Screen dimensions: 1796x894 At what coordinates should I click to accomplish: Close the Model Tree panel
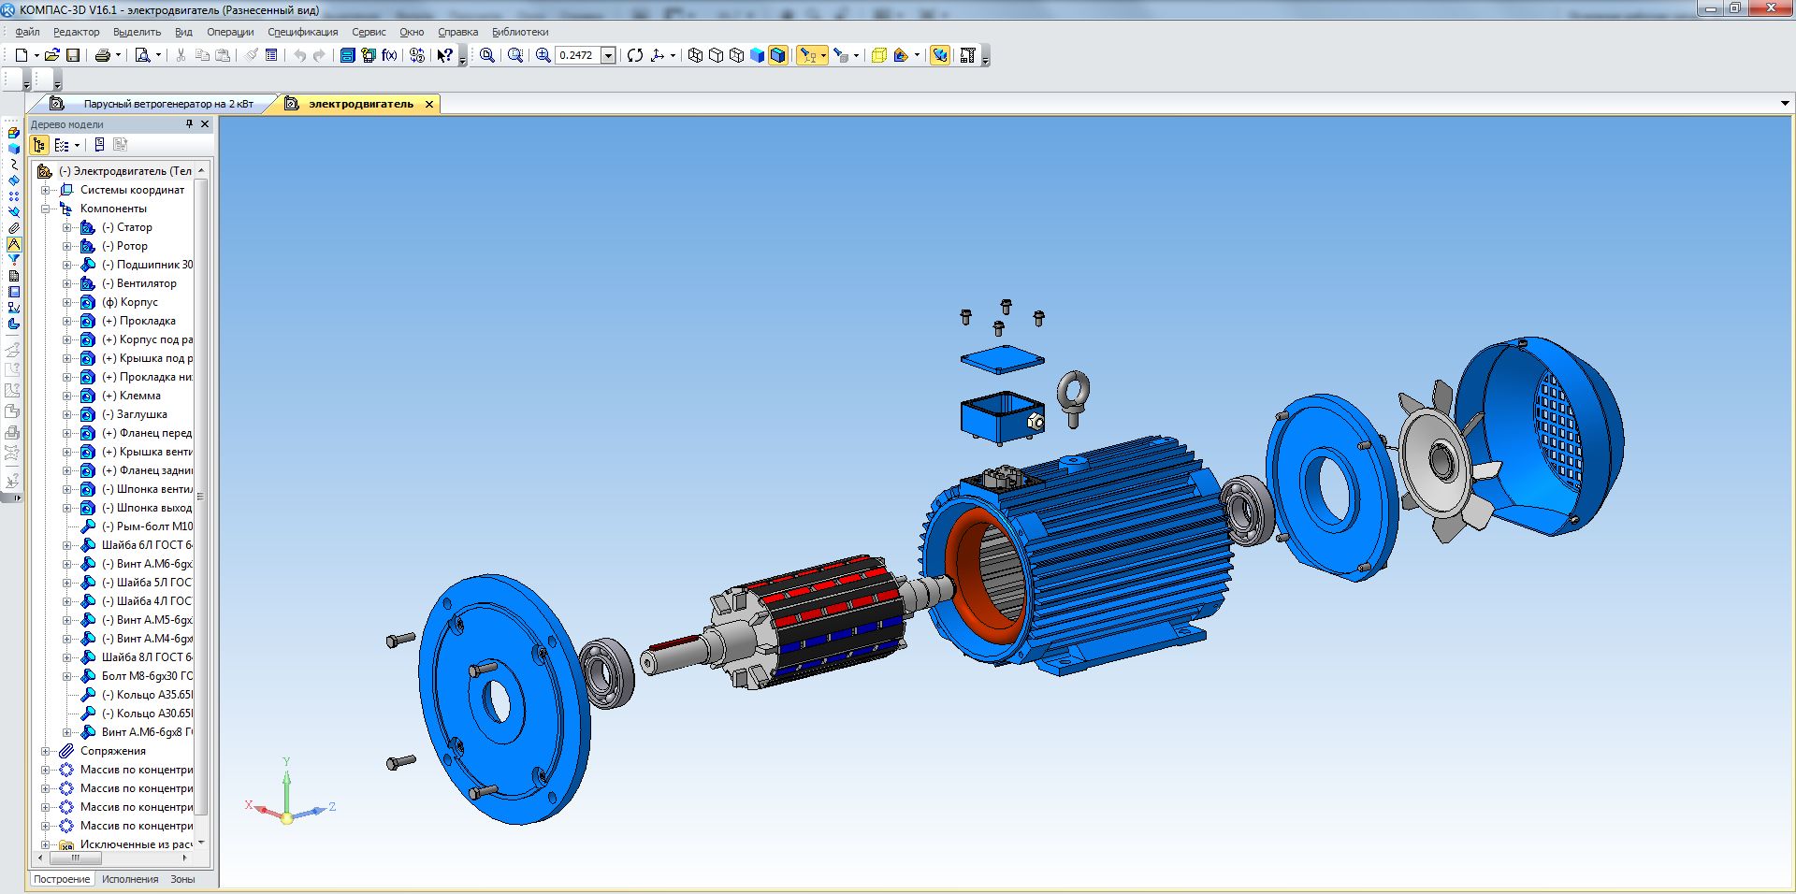(x=205, y=123)
